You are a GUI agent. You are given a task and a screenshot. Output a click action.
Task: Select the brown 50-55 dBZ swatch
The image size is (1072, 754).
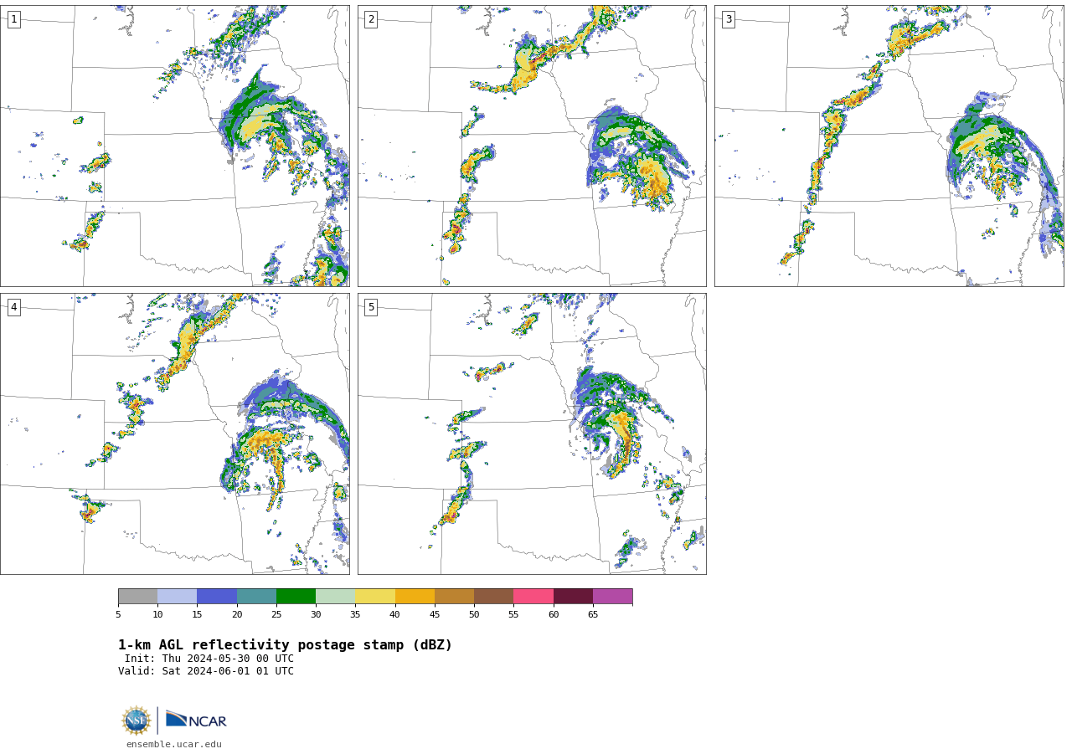click(493, 596)
